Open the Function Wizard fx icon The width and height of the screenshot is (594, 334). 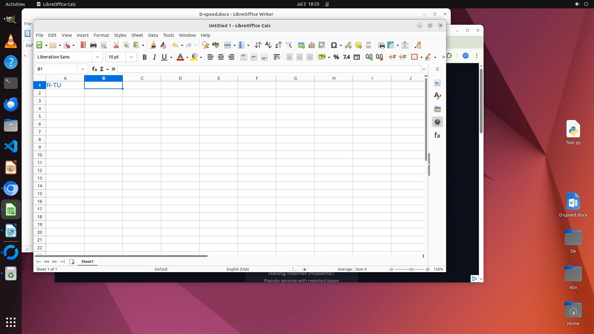(x=95, y=69)
